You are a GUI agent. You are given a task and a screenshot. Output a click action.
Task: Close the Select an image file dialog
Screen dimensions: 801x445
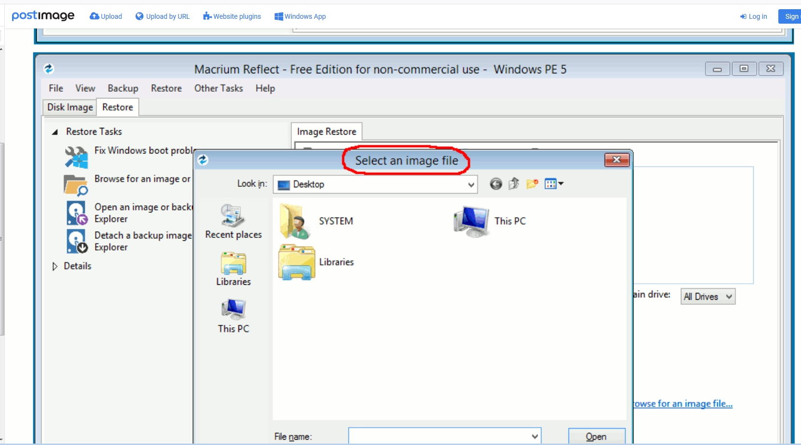[617, 160]
